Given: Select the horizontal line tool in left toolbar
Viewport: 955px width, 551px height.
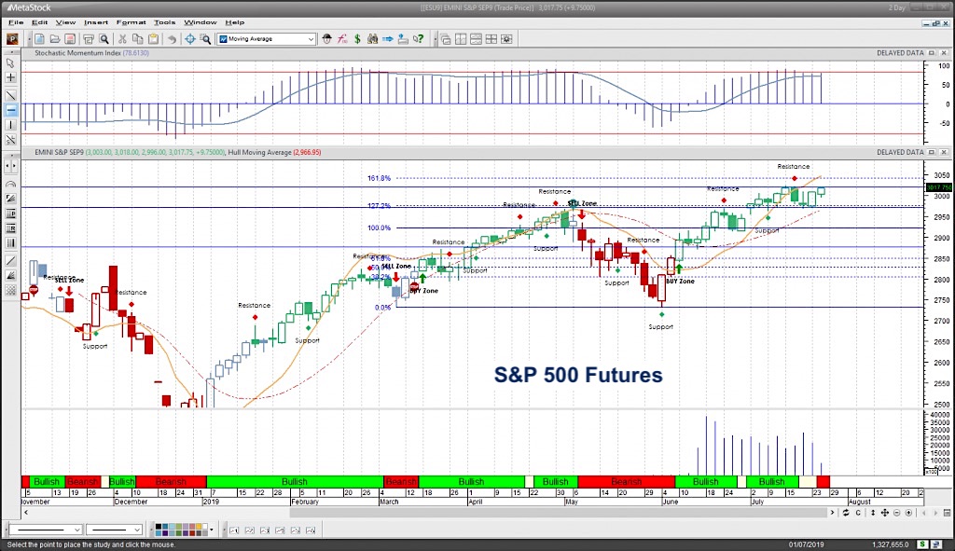Looking at the screenshot, I should click(10, 110).
